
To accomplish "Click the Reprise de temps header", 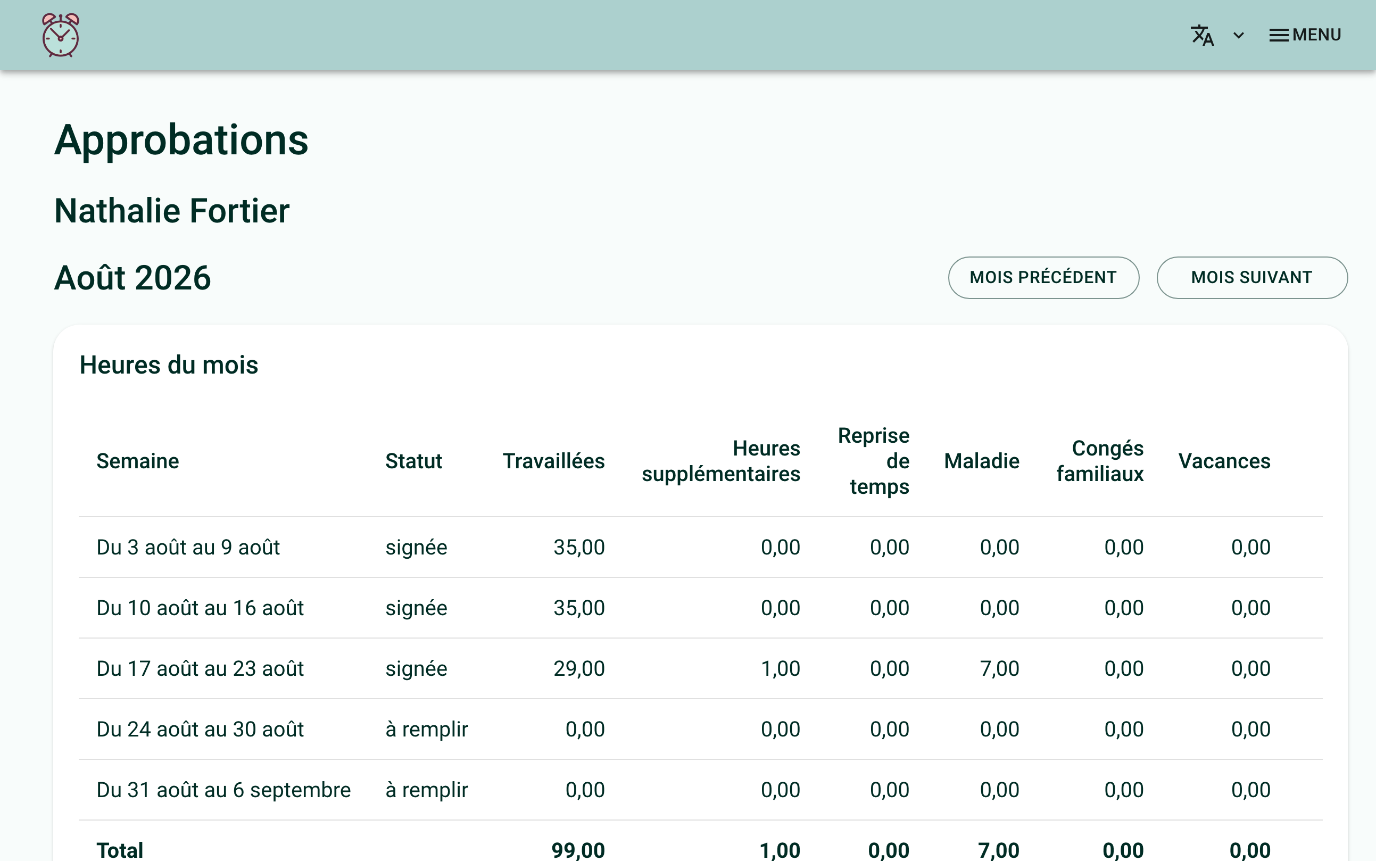I will 873,461.
